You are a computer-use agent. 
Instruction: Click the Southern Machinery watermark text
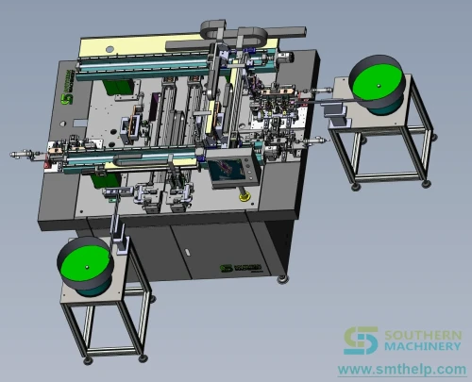pyautogui.click(x=423, y=340)
